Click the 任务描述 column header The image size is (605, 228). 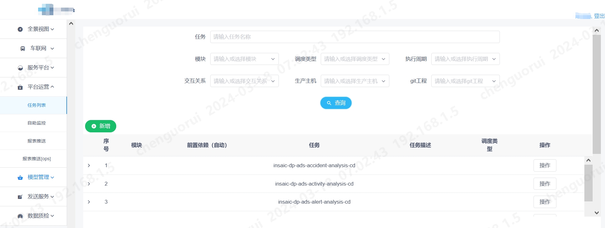point(420,145)
